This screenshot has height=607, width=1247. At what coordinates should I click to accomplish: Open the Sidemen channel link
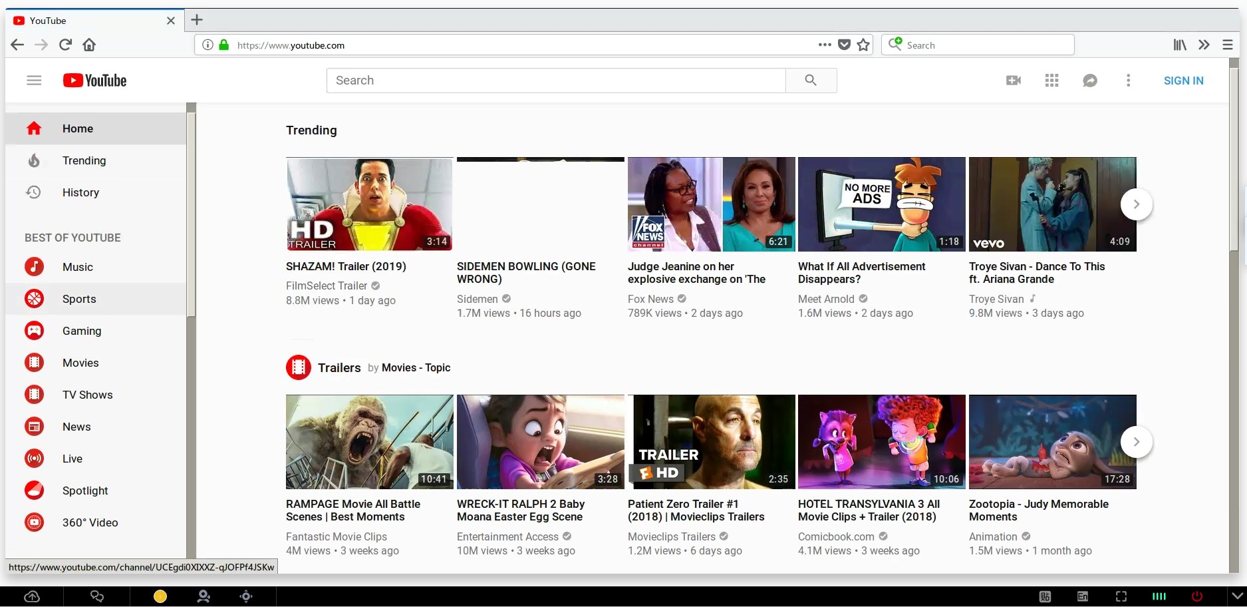[x=478, y=299]
